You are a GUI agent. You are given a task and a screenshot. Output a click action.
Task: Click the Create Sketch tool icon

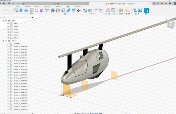click(x=16, y=10)
